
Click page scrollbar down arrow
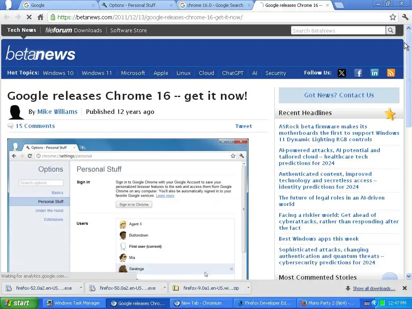408,276
